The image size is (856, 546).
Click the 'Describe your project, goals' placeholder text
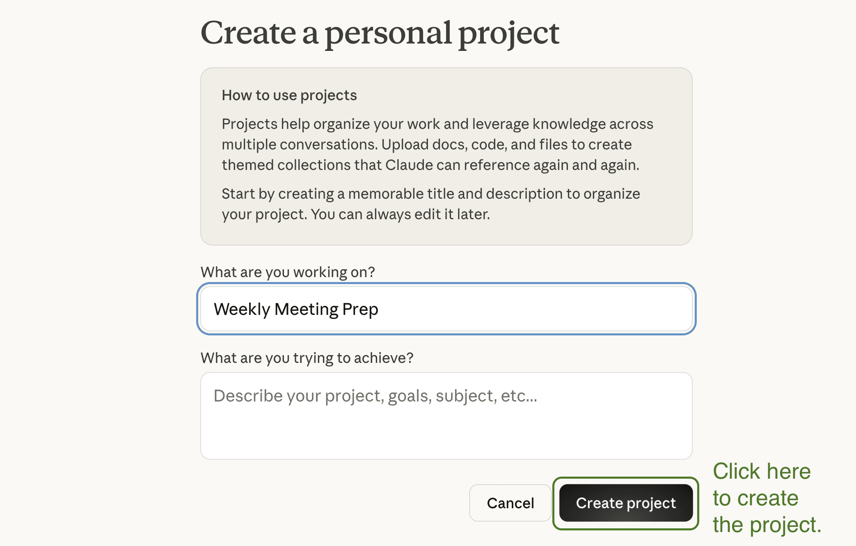click(x=375, y=396)
